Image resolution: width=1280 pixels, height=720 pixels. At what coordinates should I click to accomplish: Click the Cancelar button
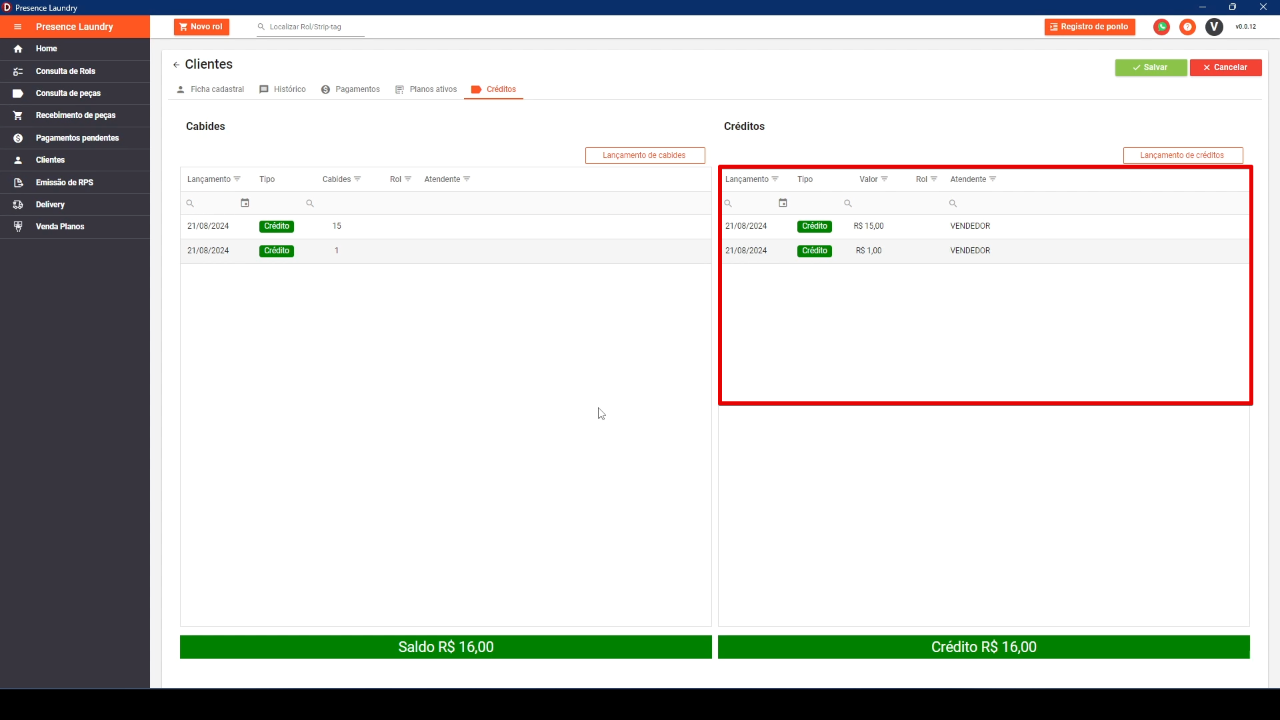[x=1225, y=67]
